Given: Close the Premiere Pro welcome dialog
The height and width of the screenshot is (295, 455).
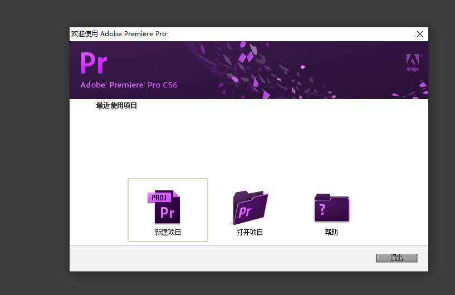Looking at the screenshot, I should 420,34.
